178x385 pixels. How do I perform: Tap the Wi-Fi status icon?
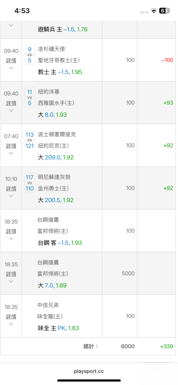(x=154, y=10)
